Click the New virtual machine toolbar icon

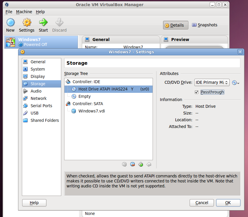click(11, 22)
